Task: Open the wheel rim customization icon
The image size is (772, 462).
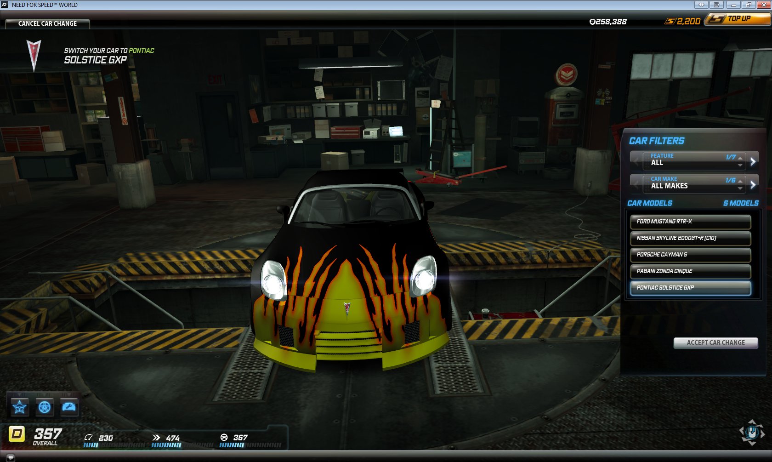Action: click(45, 407)
